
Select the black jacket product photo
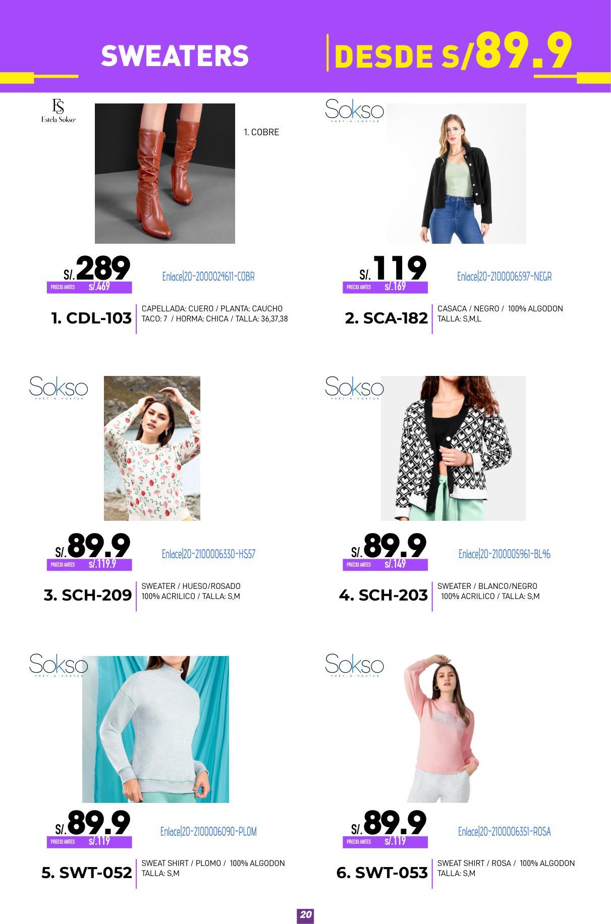coord(456,174)
